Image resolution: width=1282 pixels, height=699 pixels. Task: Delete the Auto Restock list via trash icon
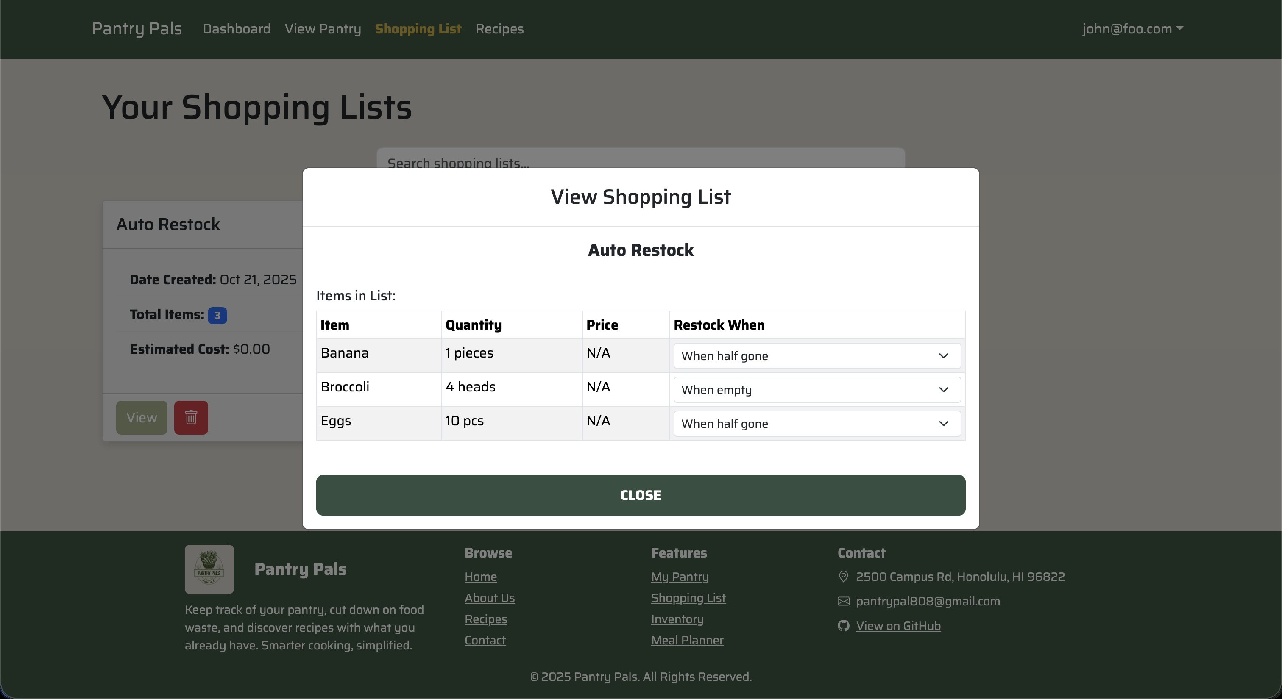click(191, 418)
